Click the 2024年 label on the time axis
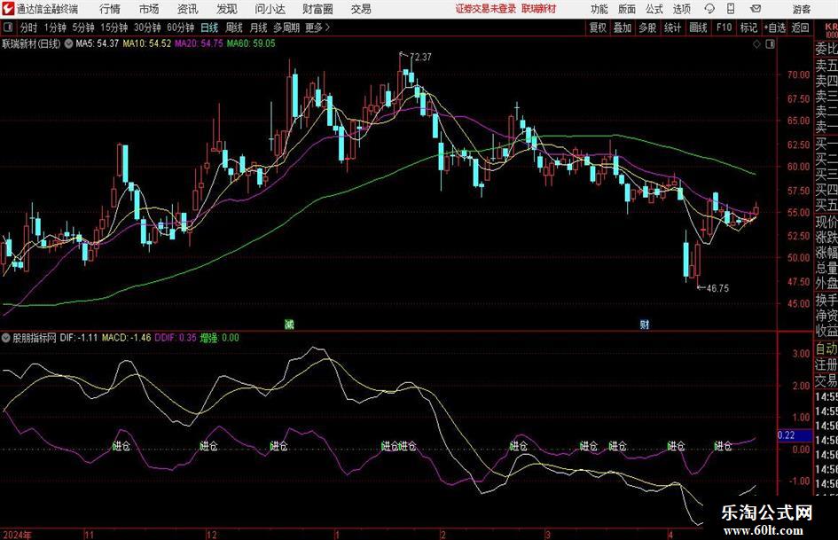The height and width of the screenshot is (540, 838). [x=17, y=535]
